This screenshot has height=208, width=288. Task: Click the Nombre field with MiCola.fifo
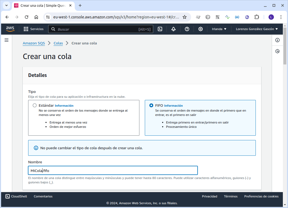[x=113, y=170]
